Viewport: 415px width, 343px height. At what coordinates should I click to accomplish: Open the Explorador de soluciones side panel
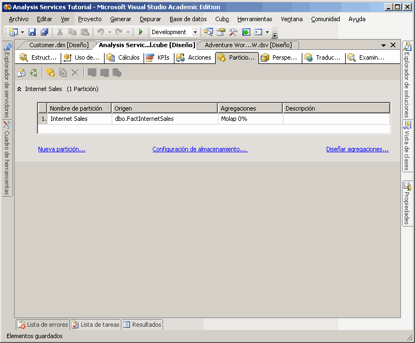(x=407, y=80)
